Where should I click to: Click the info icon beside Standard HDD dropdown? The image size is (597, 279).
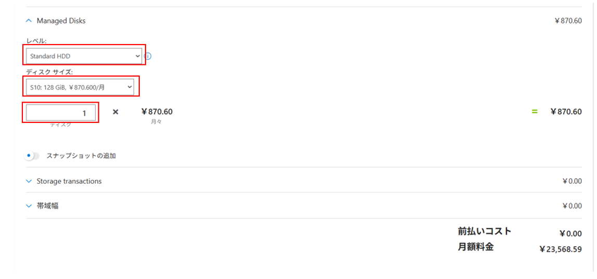[148, 56]
